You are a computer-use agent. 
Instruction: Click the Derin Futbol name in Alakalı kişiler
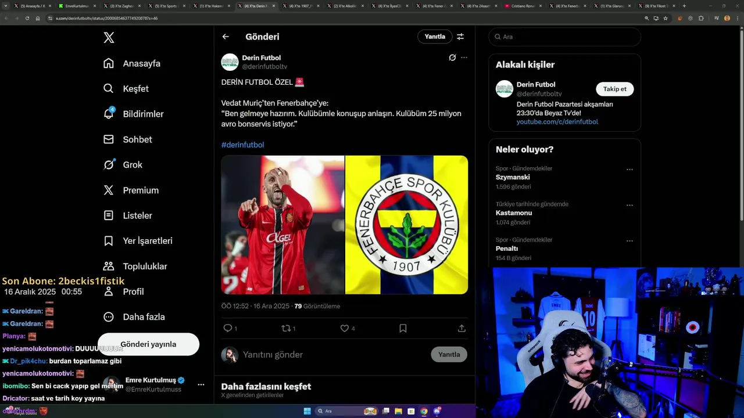point(536,84)
